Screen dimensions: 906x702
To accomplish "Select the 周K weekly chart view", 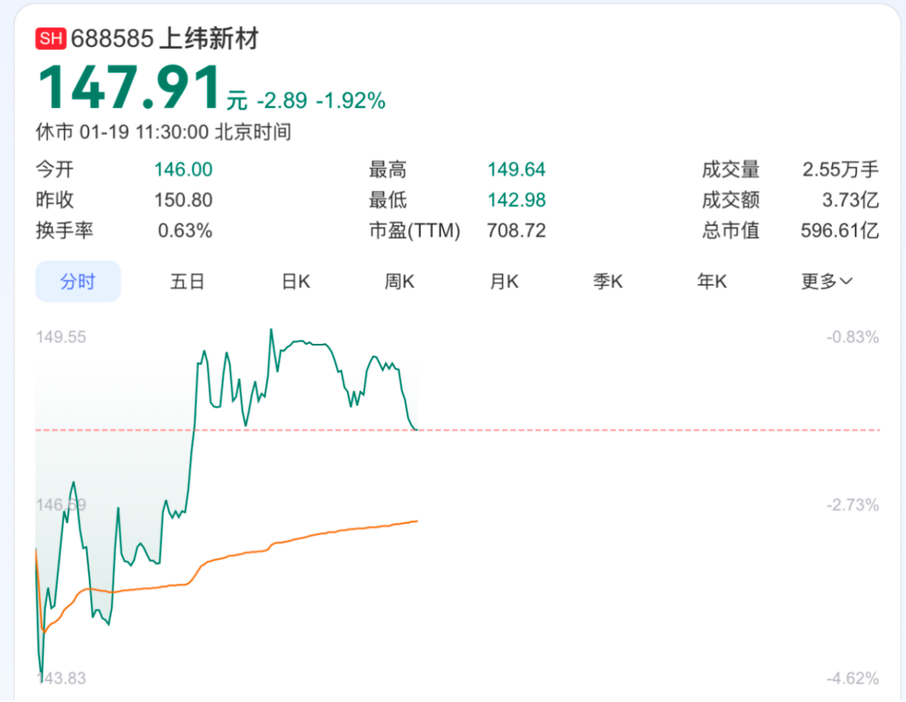I will [399, 281].
